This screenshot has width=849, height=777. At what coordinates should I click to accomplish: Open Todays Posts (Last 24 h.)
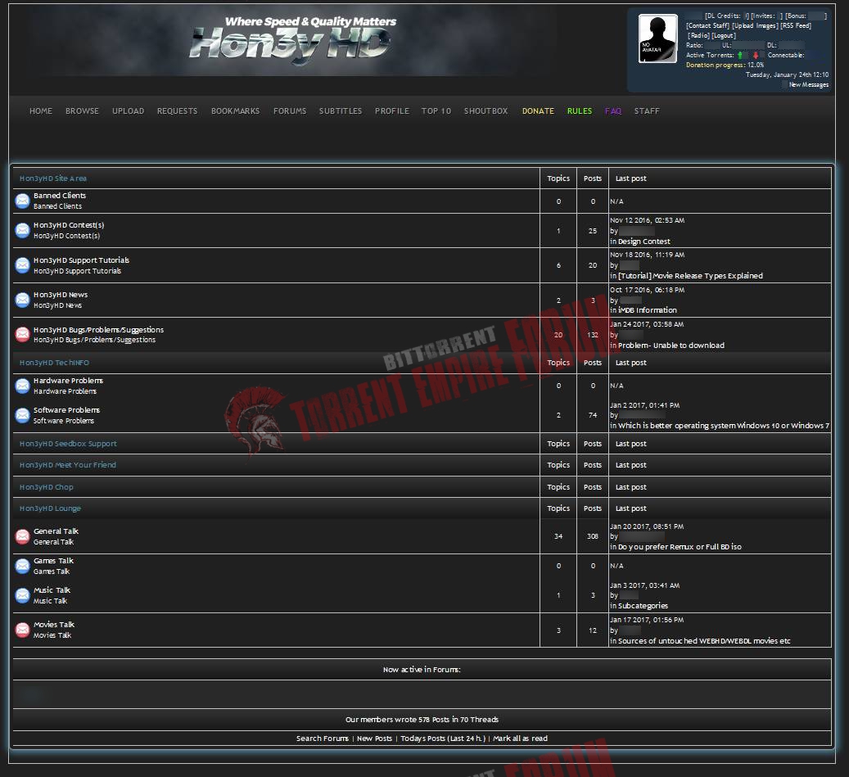(x=443, y=739)
